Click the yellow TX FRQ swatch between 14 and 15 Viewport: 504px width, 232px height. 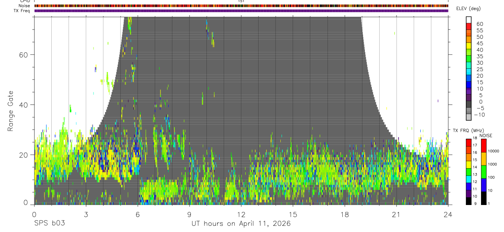(x=468, y=164)
